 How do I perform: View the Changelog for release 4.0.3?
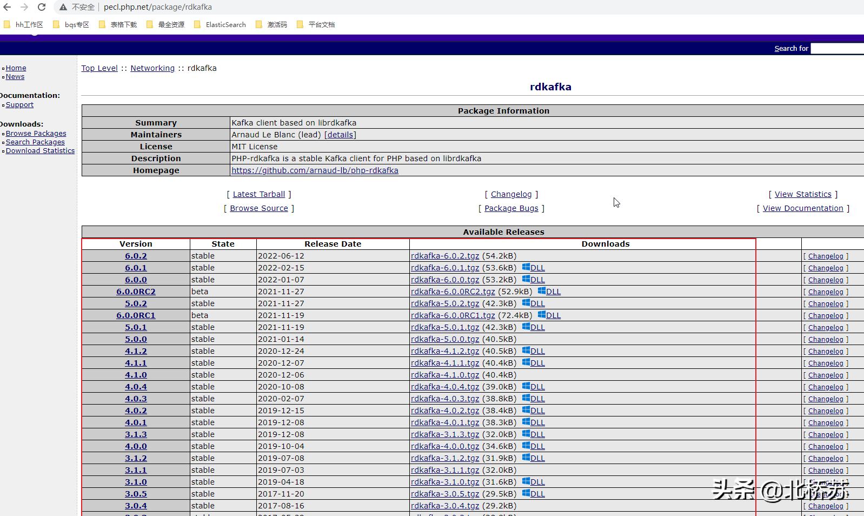point(826,399)
